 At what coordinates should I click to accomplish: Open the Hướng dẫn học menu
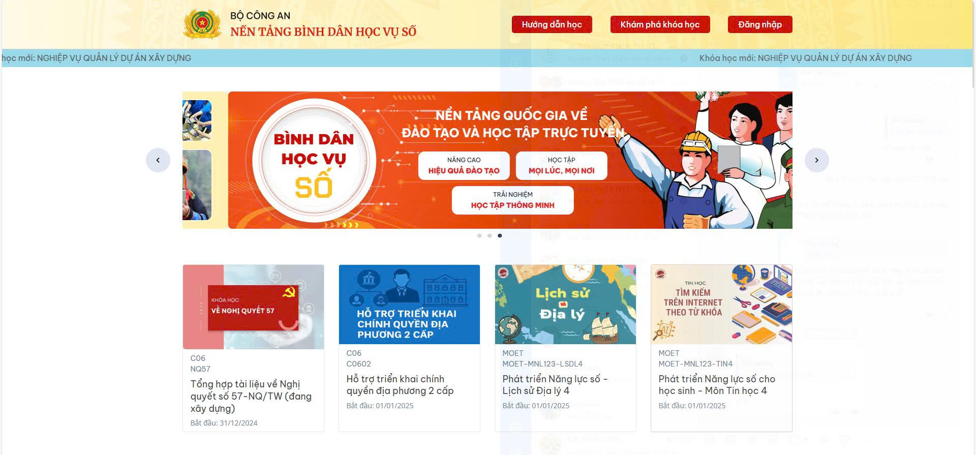coord(552,24)
